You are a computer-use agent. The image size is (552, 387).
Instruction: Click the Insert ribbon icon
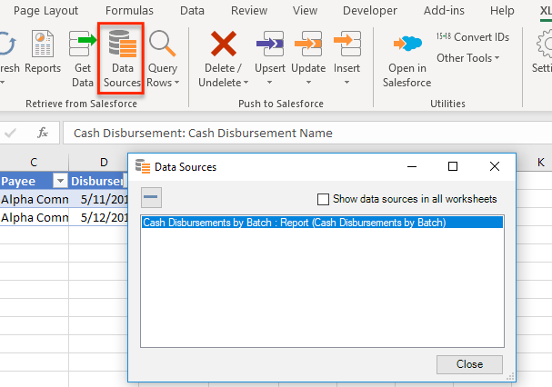pyautogui.click(x=346, y=44)
